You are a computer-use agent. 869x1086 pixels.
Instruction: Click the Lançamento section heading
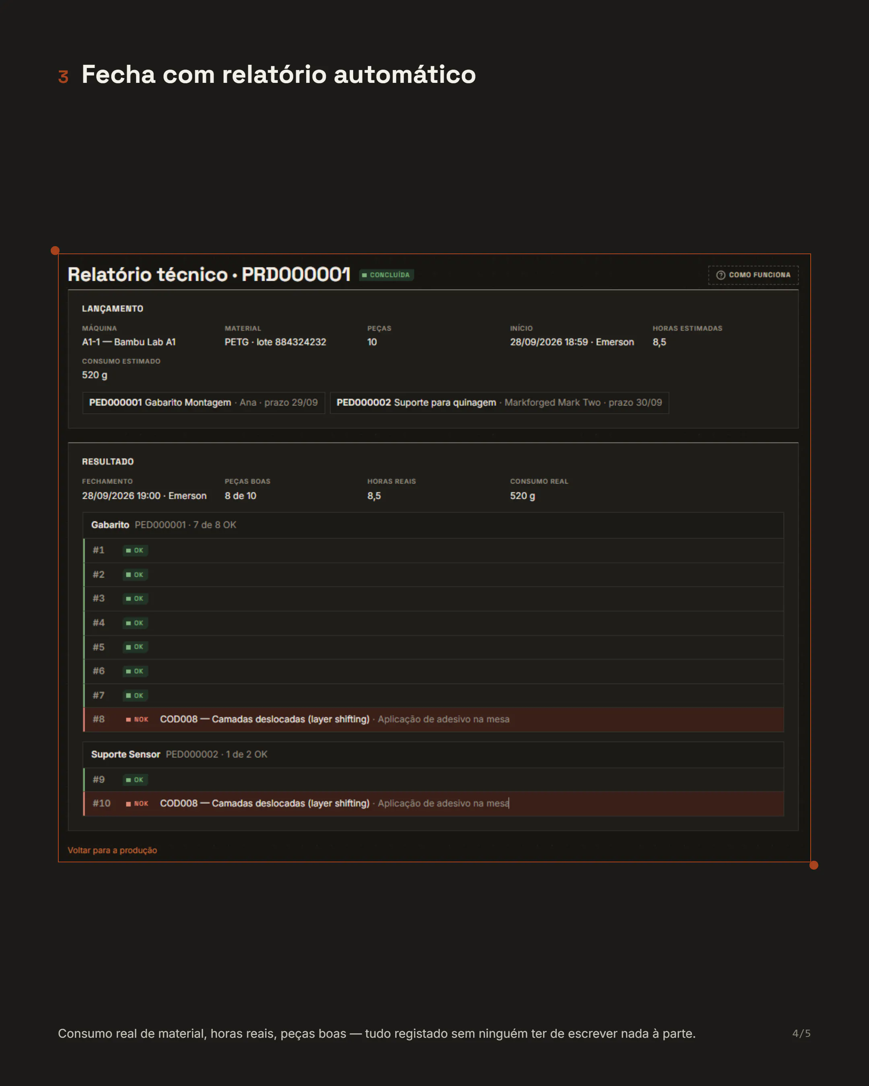coord(113,309)
